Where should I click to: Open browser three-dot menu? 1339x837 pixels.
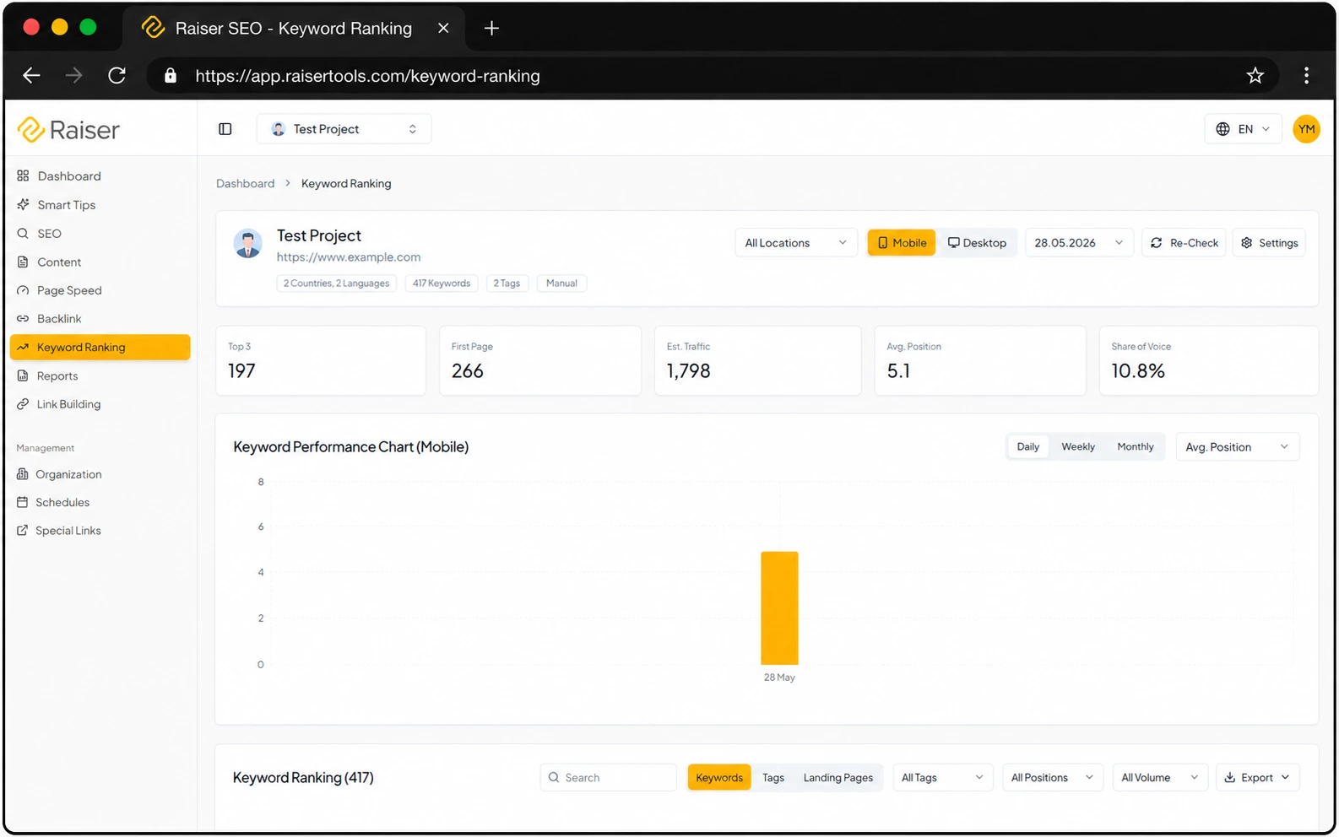point(1306,76)
